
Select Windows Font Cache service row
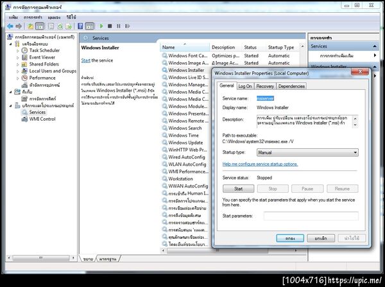pos(188,56)
